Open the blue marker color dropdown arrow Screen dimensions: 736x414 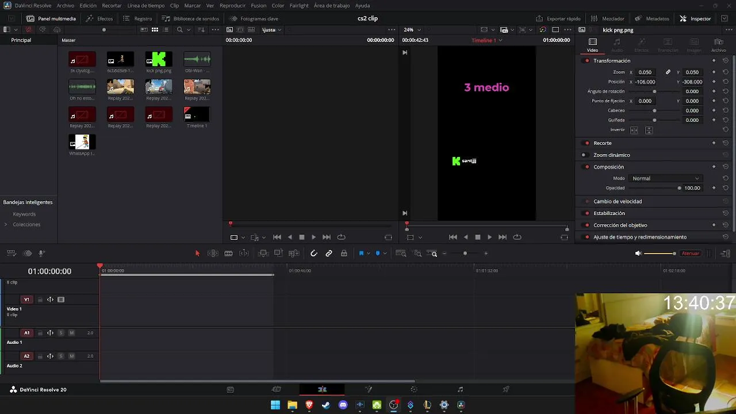coord(385,253)
